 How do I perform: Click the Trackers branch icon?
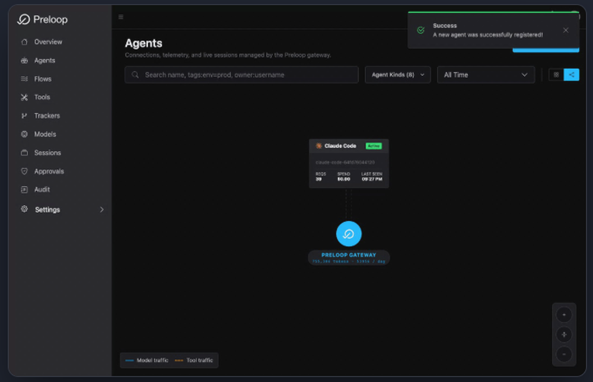(x=24, y=116)
